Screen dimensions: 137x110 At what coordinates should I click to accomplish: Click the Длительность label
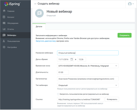coord(42,72)
